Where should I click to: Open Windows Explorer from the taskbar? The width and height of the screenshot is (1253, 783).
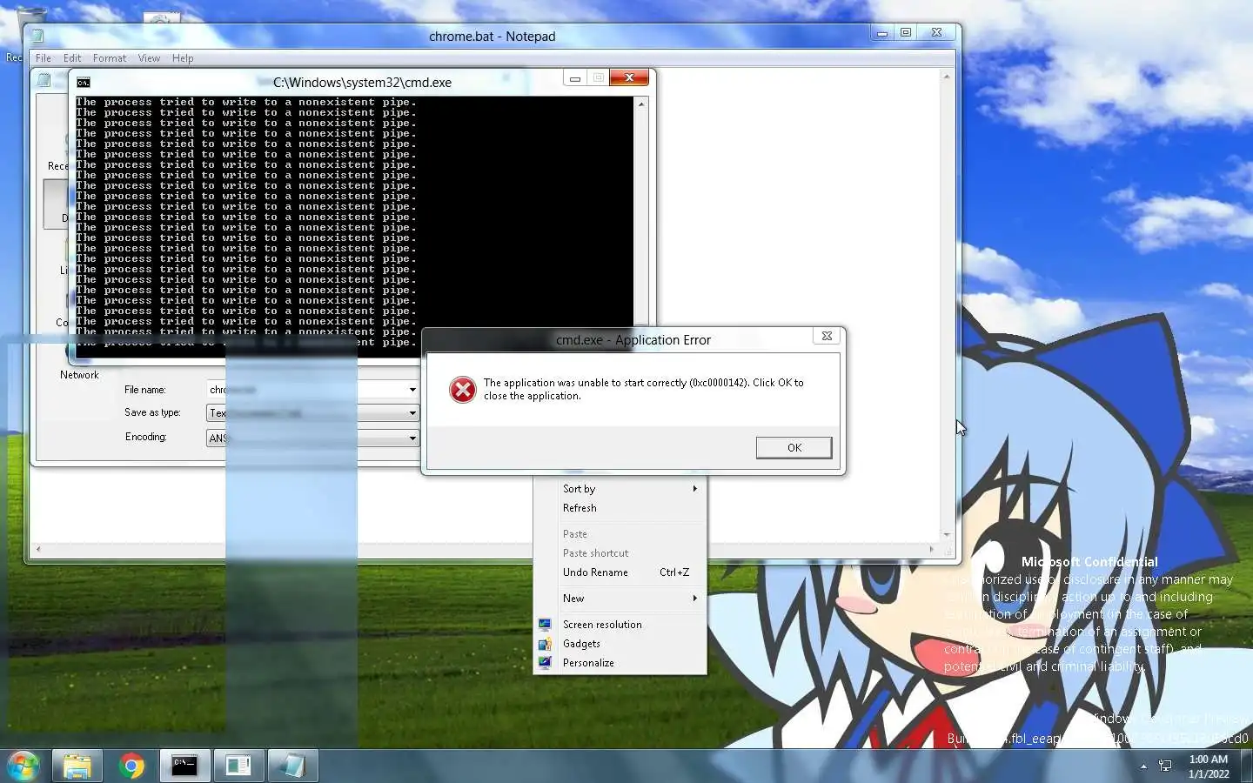(77, 766)
